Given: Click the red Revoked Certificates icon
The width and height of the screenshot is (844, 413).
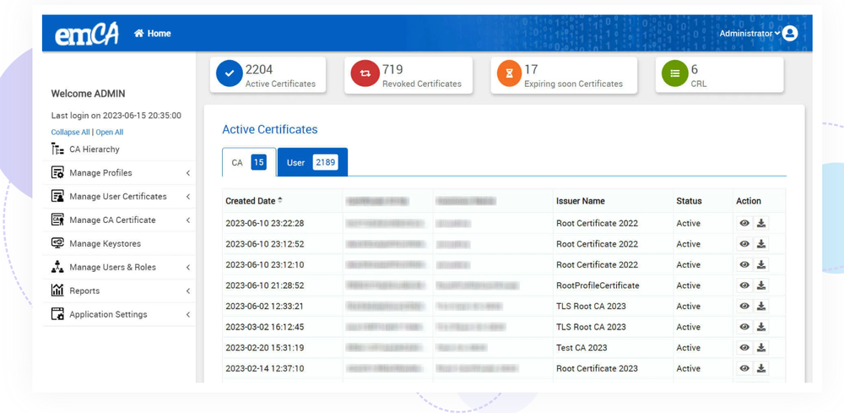Looking at the screenshot, I should pos(365,73).
